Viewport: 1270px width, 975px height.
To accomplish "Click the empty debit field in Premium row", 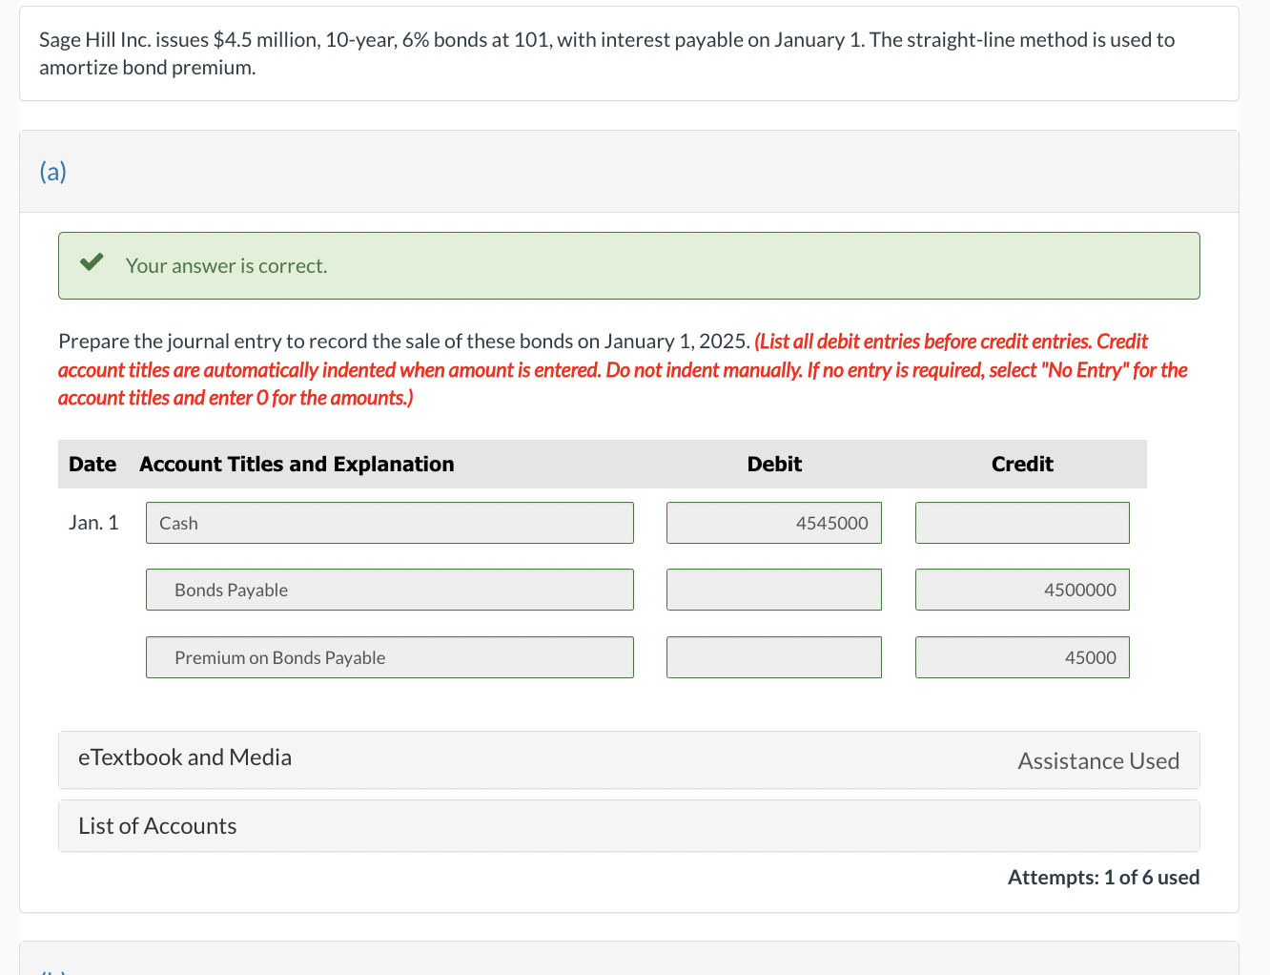I will click(x=774, y=657).
